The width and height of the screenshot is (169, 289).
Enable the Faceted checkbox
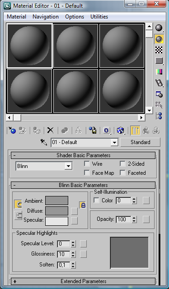(122, 172)
